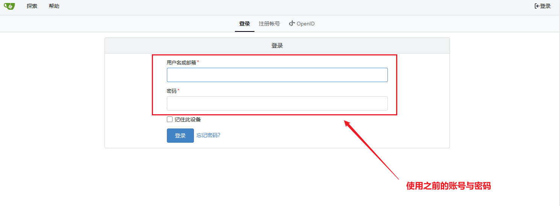Click the Gitea teacup logo
This screenshot has height=206, width=560.
coord(9,6)
